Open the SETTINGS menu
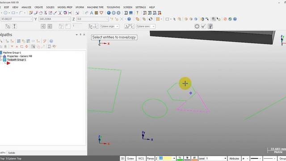The width and height of the screenshot is (286, 161). point(140,7)
